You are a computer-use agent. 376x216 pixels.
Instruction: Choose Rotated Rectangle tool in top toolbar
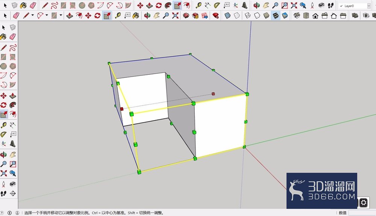[x=73, y=5]
